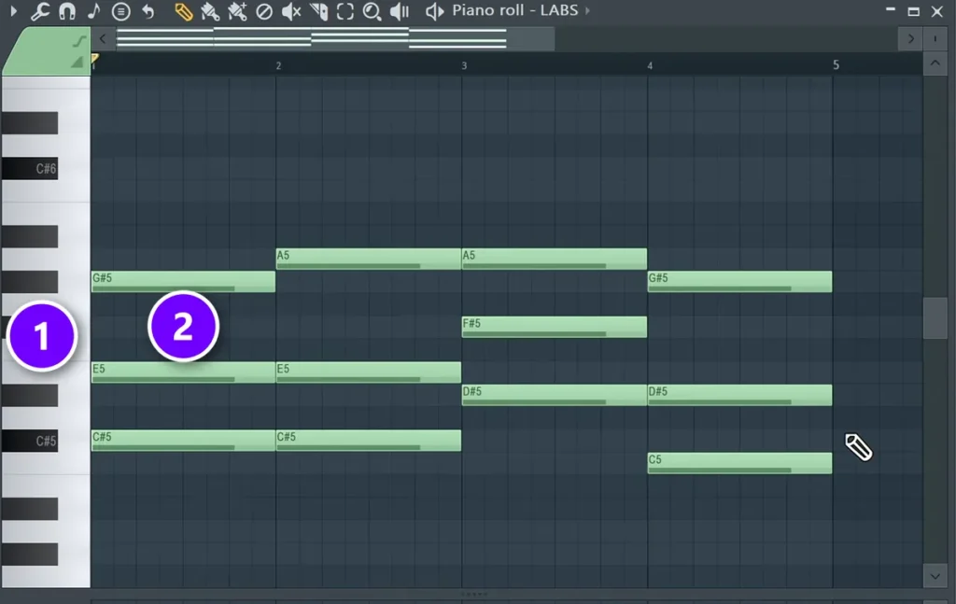Click the C#5 piano key

click(x=30, y=441)
